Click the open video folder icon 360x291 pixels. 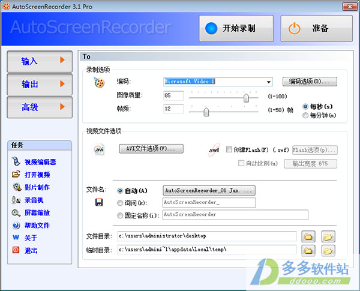coord(16,175)
